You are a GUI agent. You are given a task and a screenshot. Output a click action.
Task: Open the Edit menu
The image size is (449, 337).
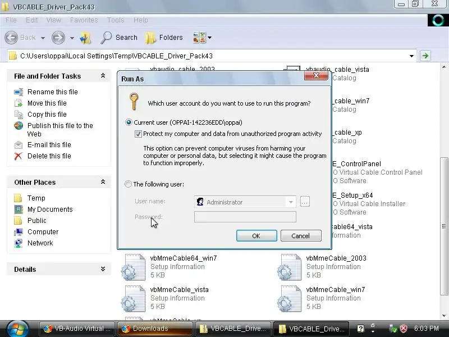tap(31, 20)
